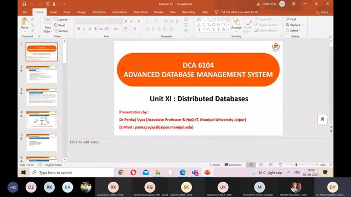Toggle the Notes pane

click(x=214, y=165)
